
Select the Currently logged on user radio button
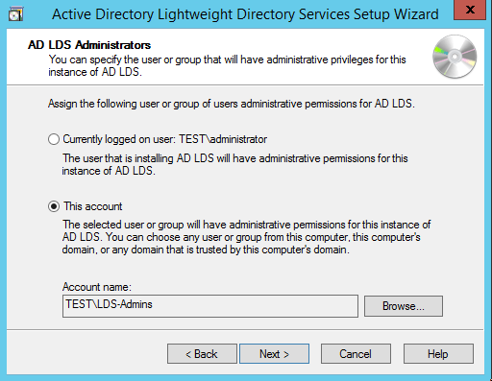click(x=54, y=139)
